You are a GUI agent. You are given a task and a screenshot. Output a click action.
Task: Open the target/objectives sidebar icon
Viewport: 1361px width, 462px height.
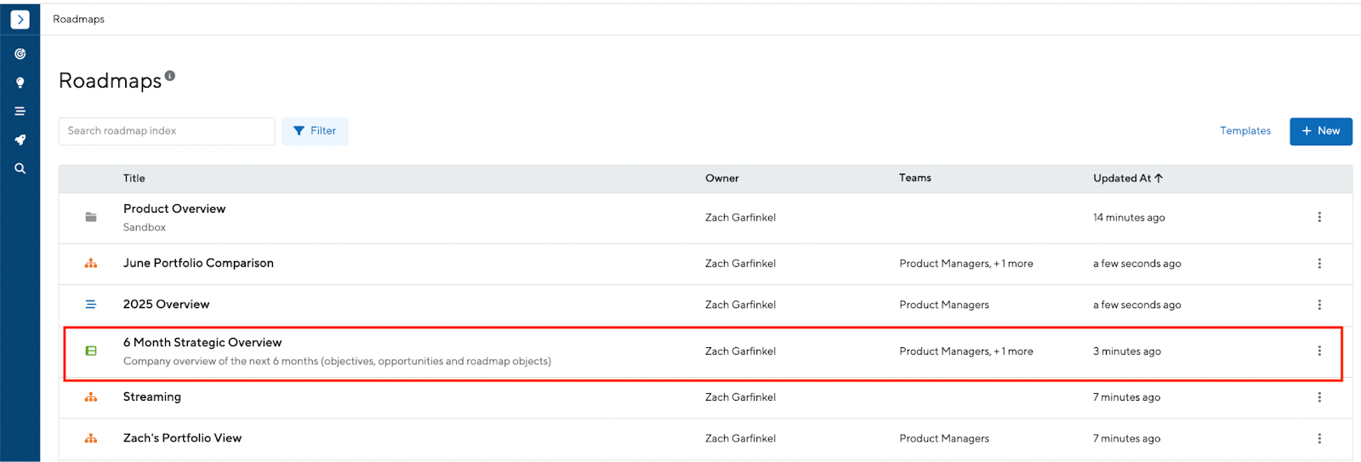tap(20, 54)
